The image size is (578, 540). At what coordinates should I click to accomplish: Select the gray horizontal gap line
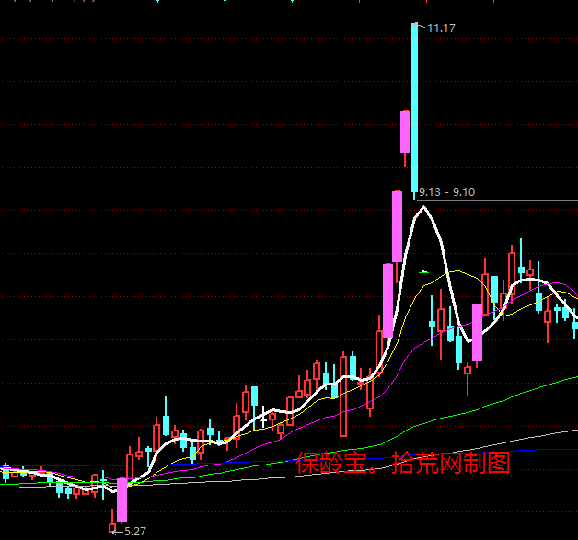click(x=497, y=201)
